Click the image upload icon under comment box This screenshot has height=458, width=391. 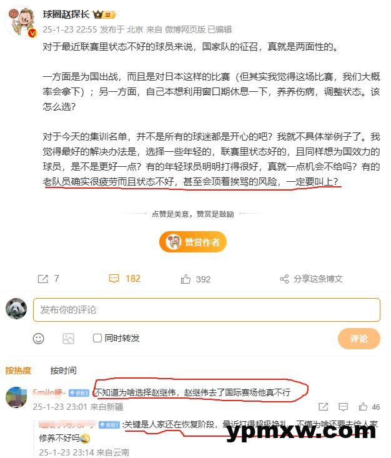point(68,339)
